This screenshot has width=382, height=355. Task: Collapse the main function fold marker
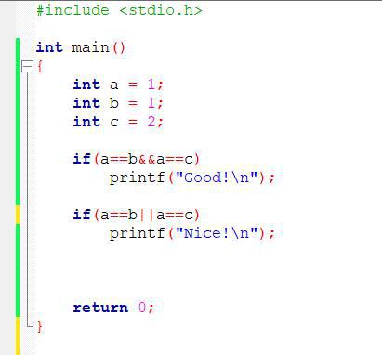[x=28, y=66]
